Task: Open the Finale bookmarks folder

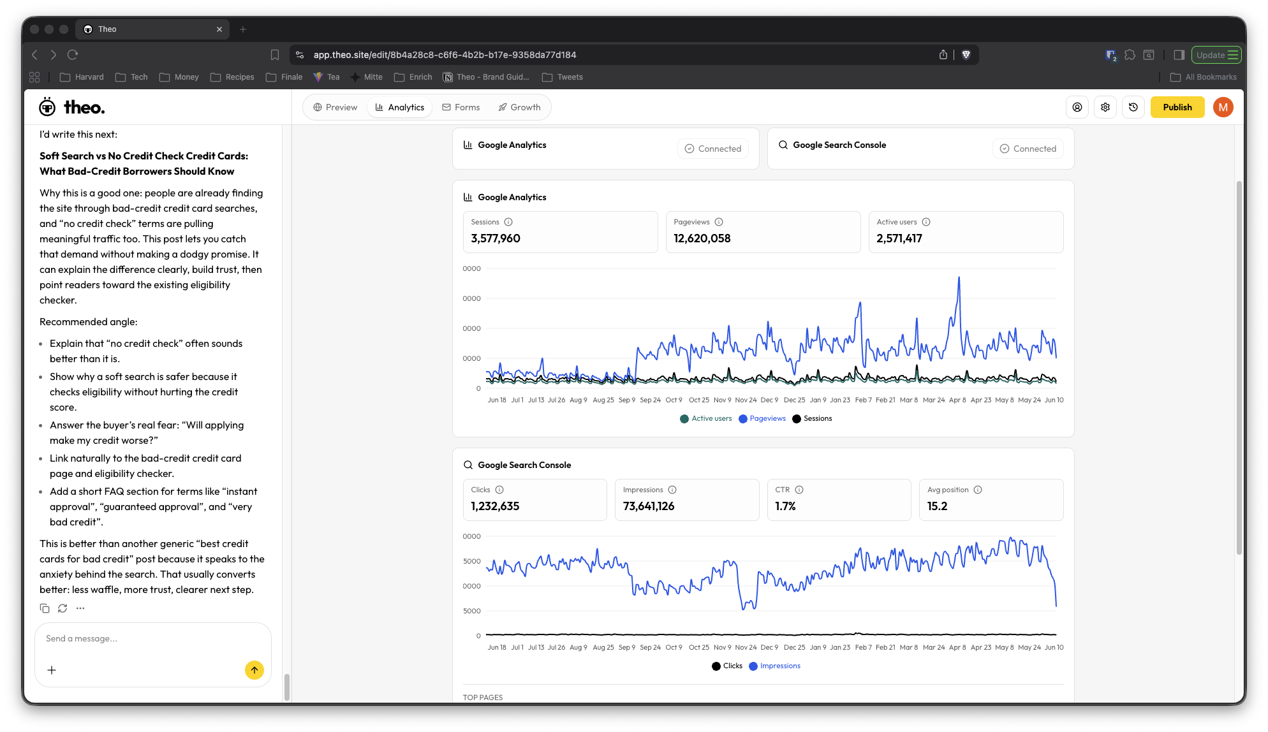Action: pos(284,77)
